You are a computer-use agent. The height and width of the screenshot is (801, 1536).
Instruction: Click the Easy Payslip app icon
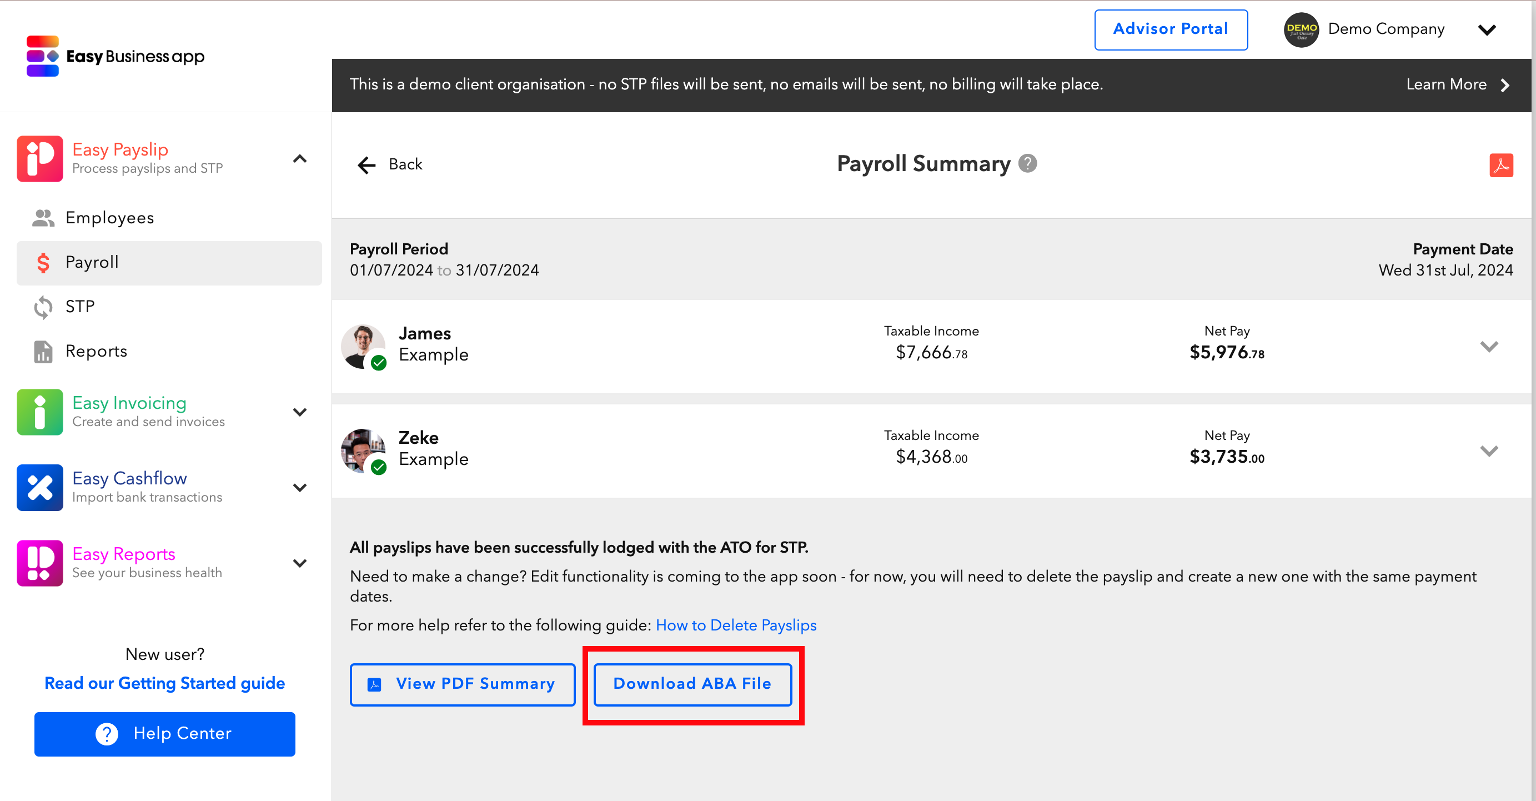click(39, 159)
